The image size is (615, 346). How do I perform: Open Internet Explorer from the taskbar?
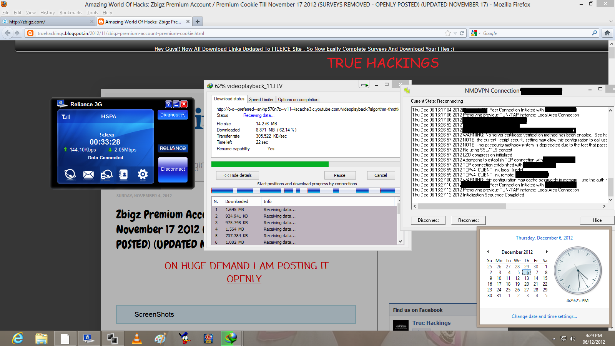pos(18,338)
